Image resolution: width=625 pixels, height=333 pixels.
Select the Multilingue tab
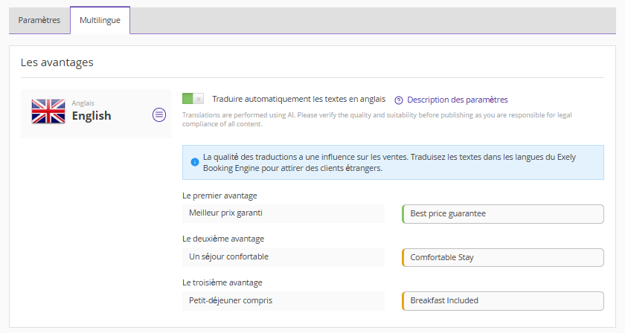100,20
